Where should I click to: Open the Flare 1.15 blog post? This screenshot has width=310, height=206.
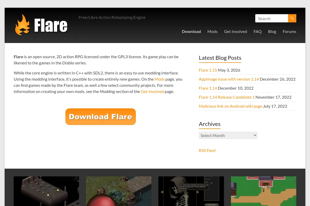tap(208, 70)
